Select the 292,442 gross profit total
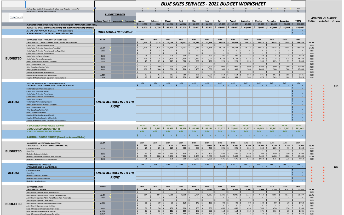 pyautogui.click(x=298, y=129)
